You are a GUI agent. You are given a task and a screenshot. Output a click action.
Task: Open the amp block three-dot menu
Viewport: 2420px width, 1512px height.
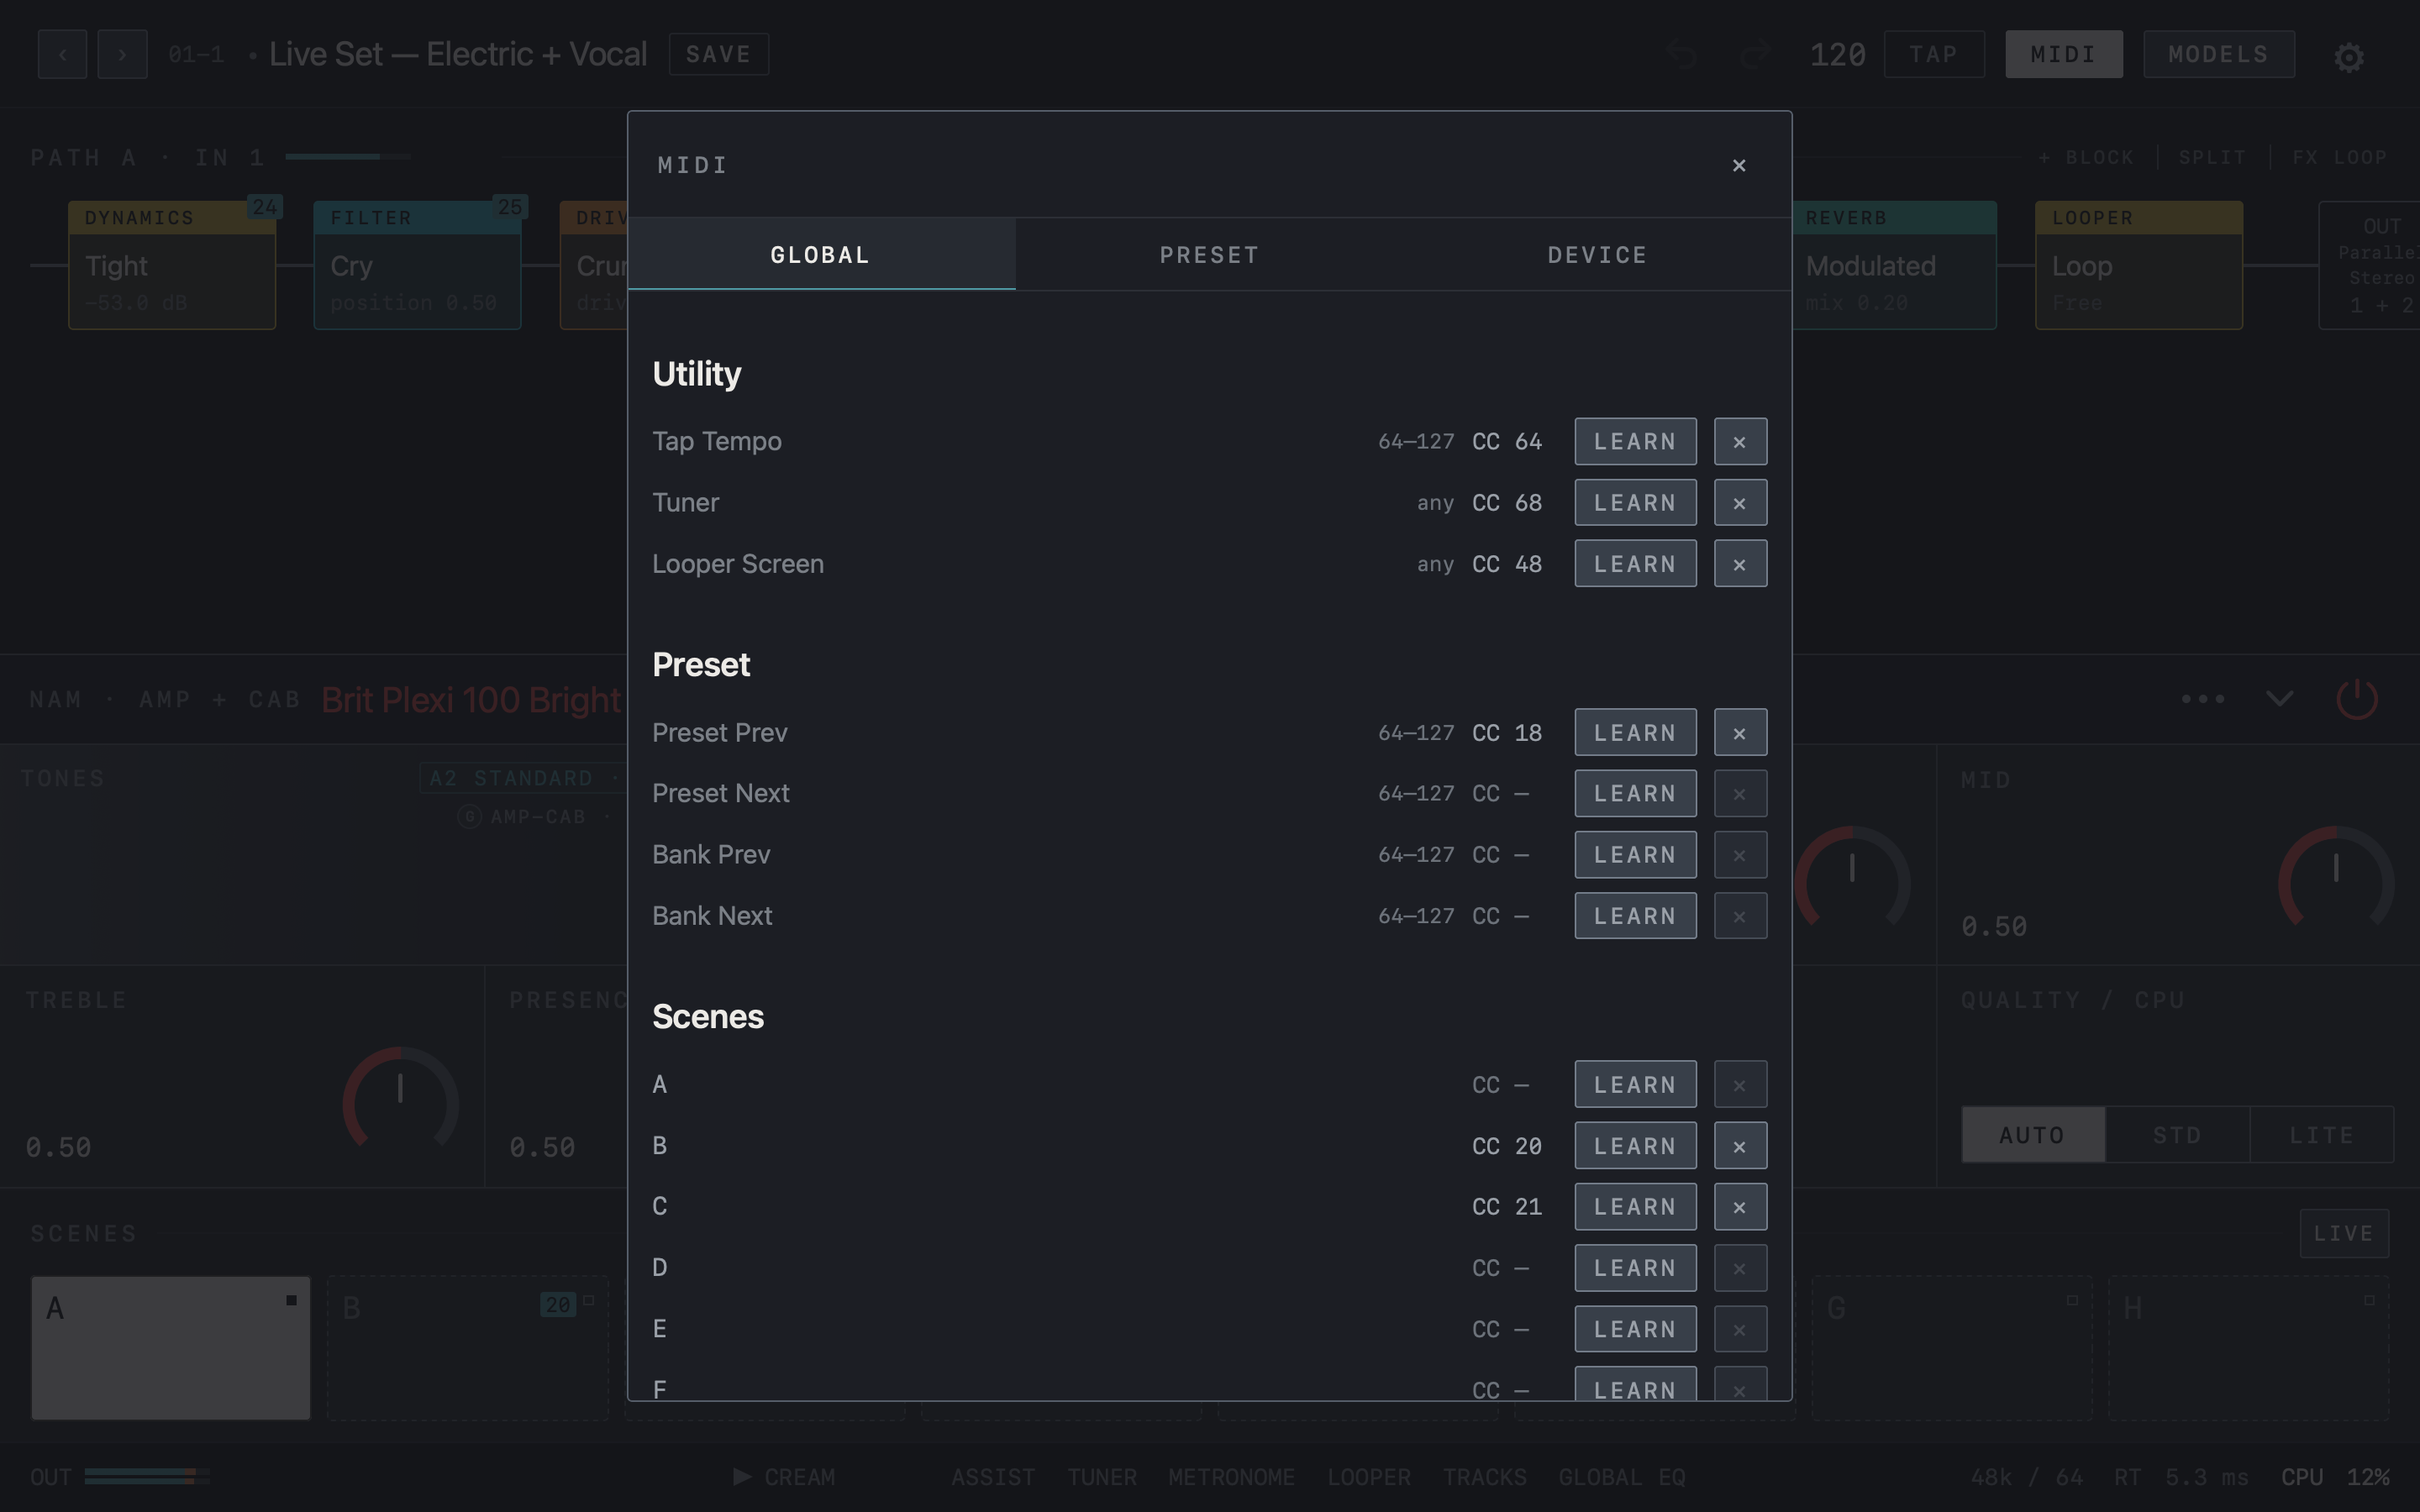click(x=2203, y=699)
